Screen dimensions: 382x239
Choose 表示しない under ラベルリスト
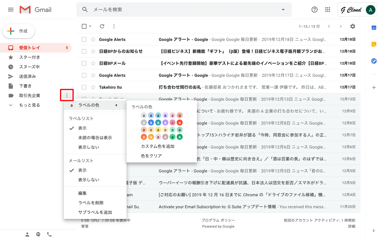click(x=95, y=147)
